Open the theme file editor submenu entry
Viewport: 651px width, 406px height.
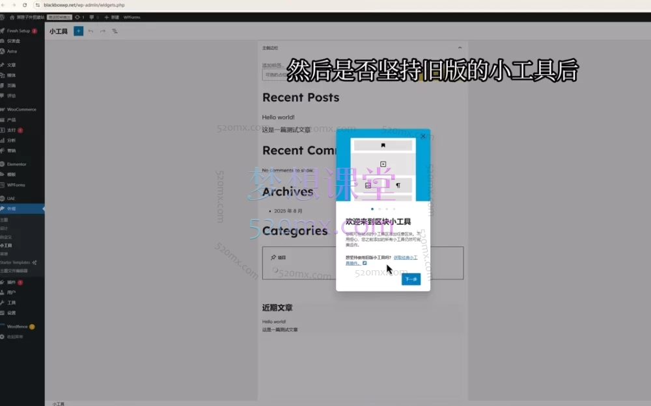(x=14, y=270)
